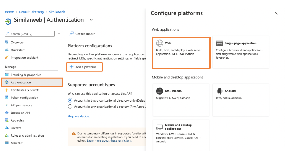Open the Help me decide link
The image size is (290, 163).
point(79,116)
